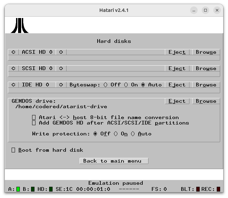Click the HD: activity LED in statusbar
Image resolution: width=228 pixels, height=198 pixels.
coord(51,189)
